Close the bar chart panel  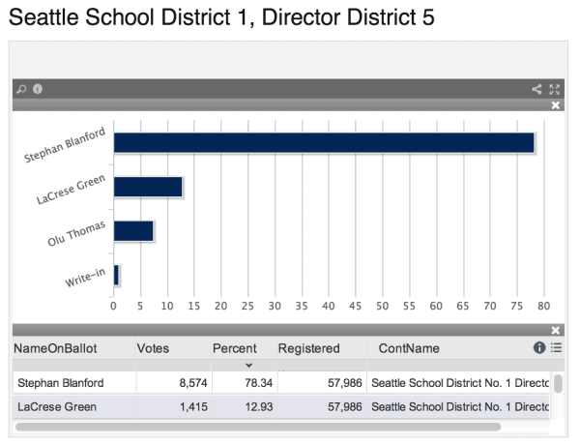(x=556, y=104)
